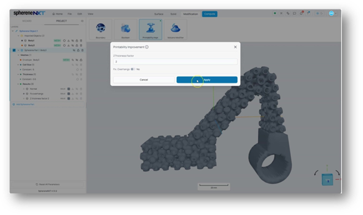Collapse the Results section
The height and width of the screenshot is (215, 363).
click(x=18, y=84)
